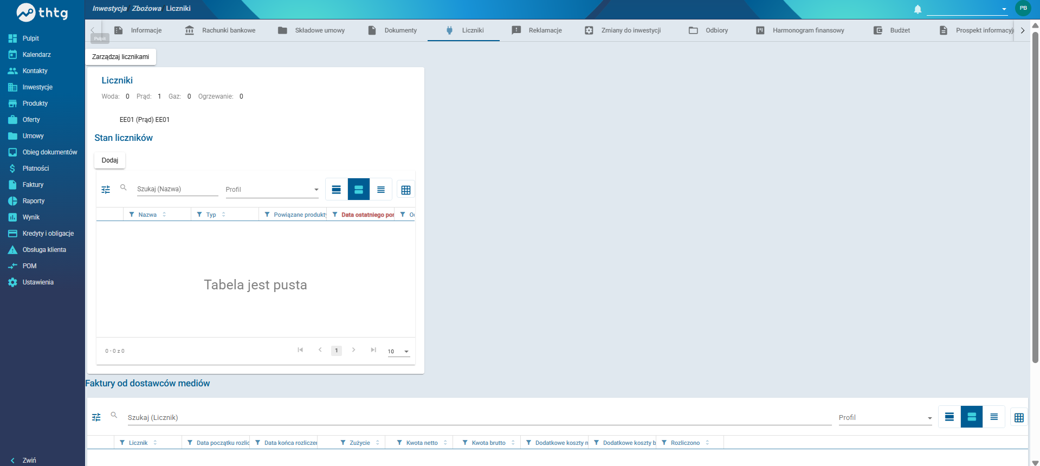Click the Zarządzaj licznikami button
The height and width of the screenshot is (466, 1040).
(120, 57)
